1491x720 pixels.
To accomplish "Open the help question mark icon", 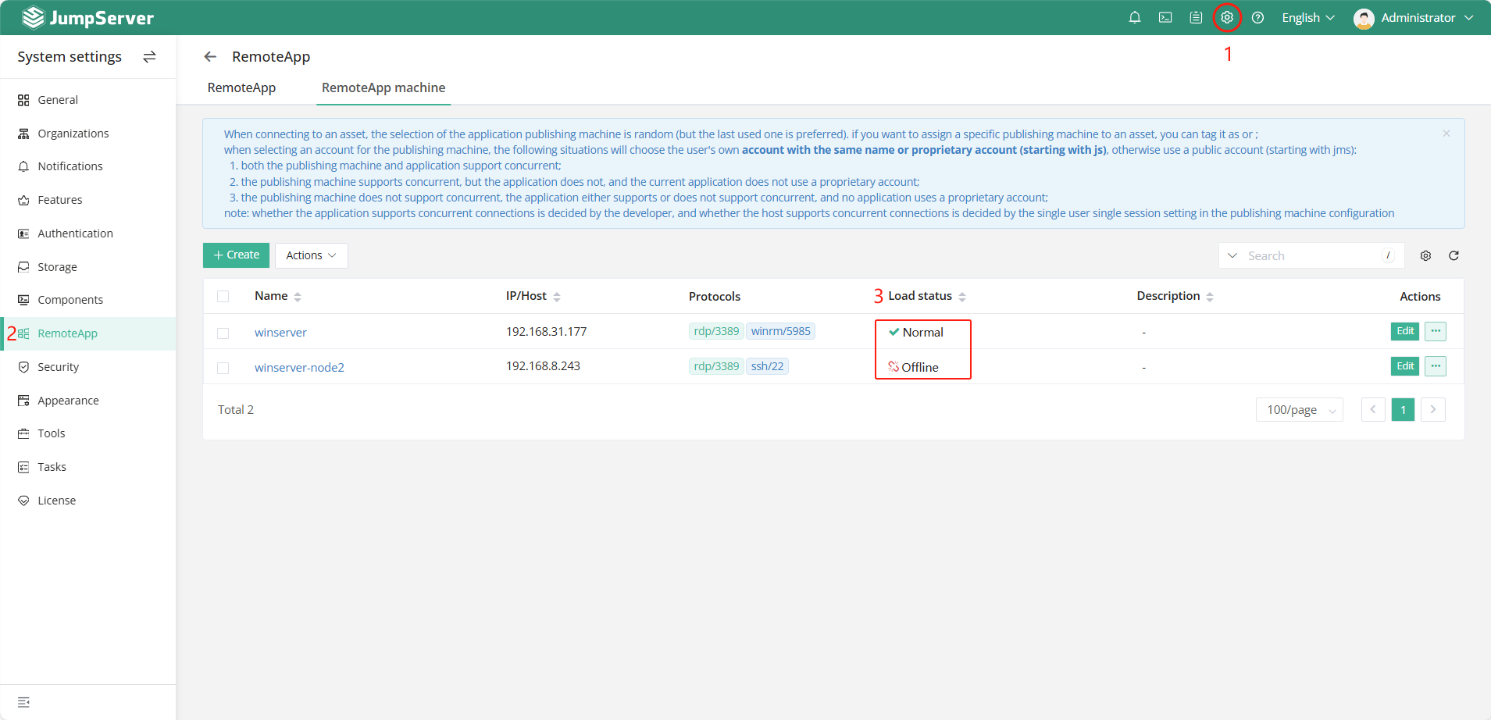I will point(1257,17).
